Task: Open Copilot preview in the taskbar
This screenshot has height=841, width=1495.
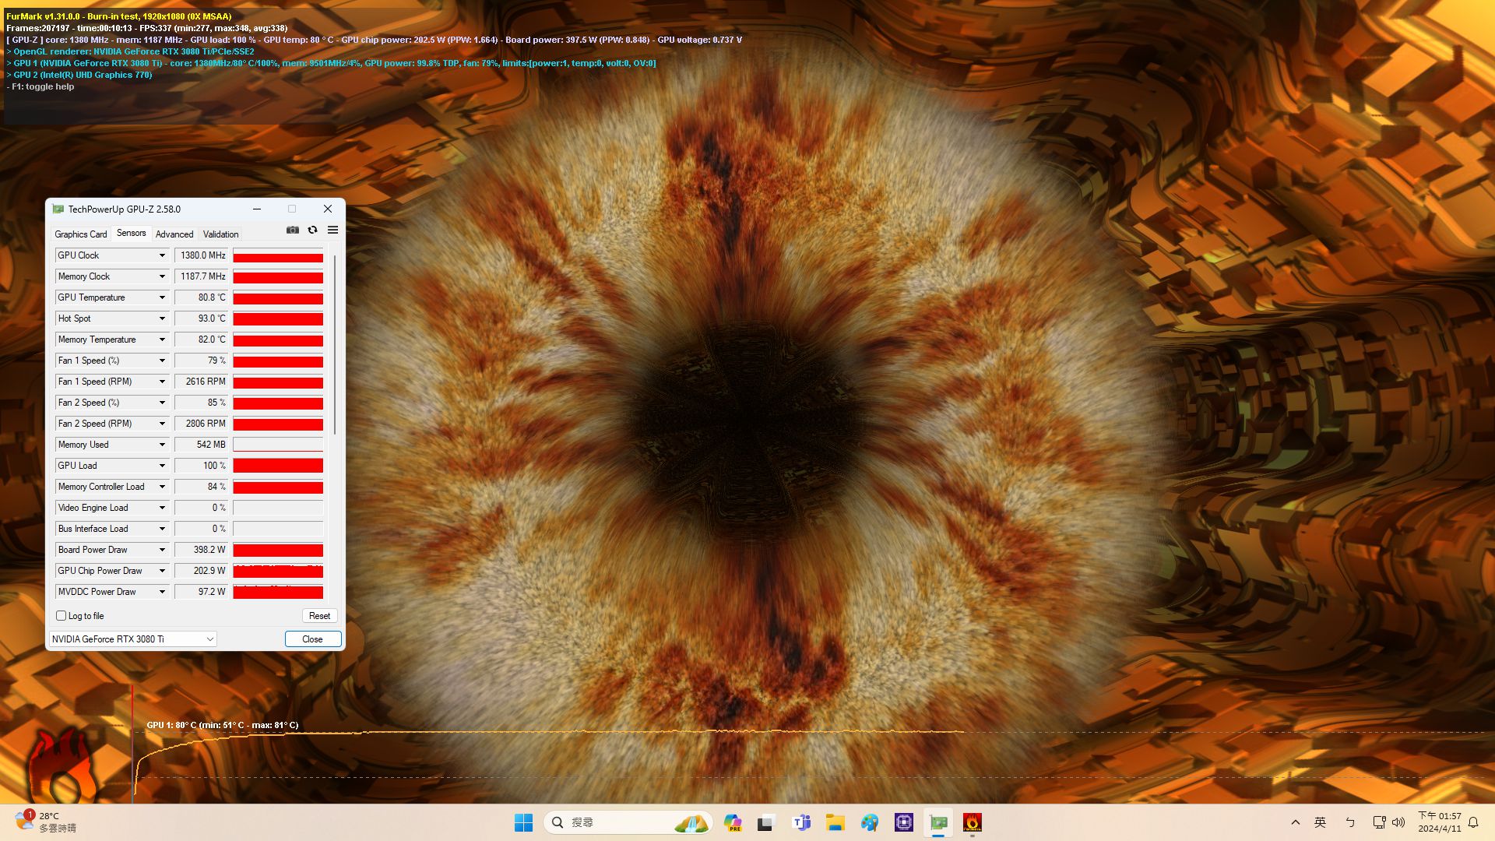Action: point(732,822)
